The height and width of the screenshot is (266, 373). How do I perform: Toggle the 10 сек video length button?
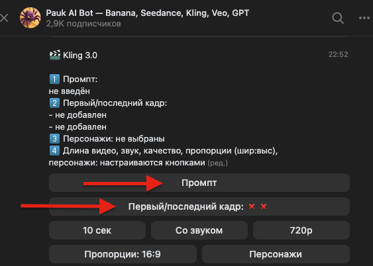pyautogui.click(x=97, y=230)
